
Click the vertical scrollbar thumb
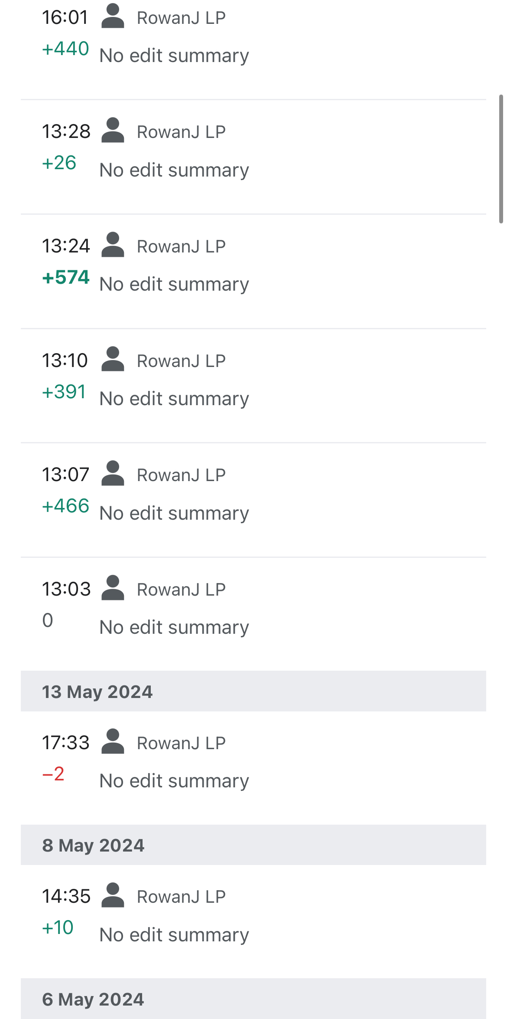[501, 158]
